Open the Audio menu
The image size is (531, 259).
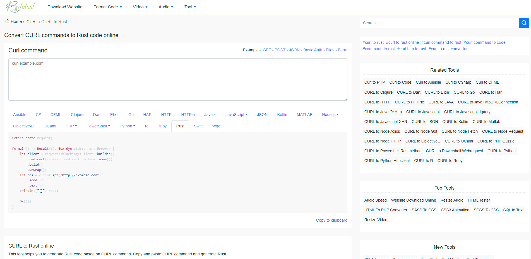[166, 7]
